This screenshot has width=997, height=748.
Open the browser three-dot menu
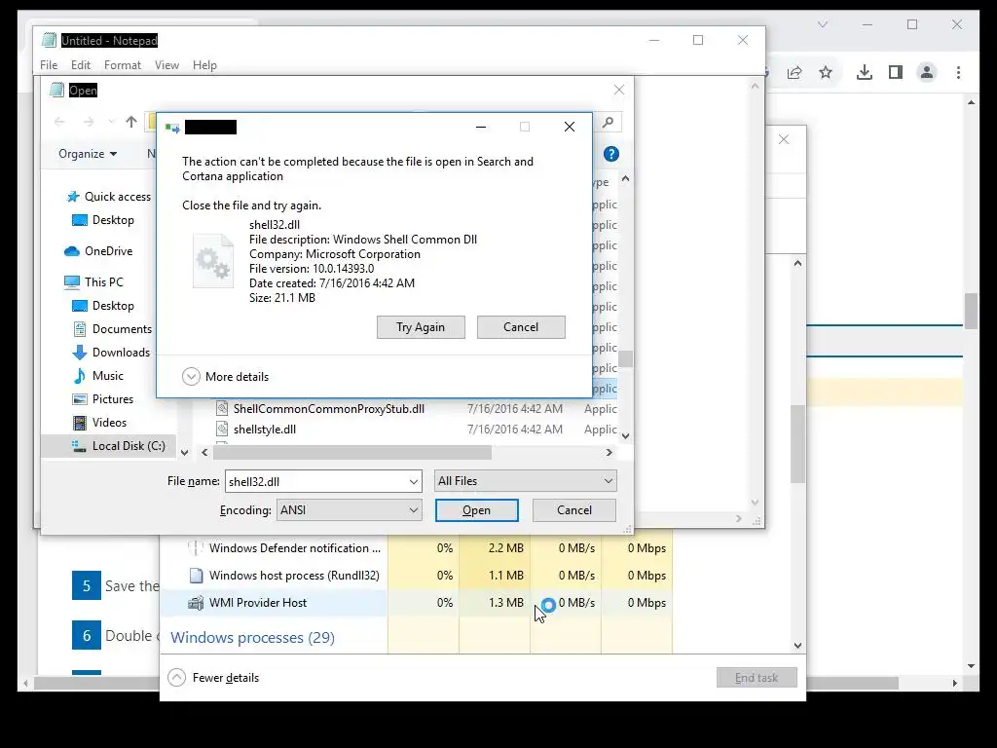[958, 72]
